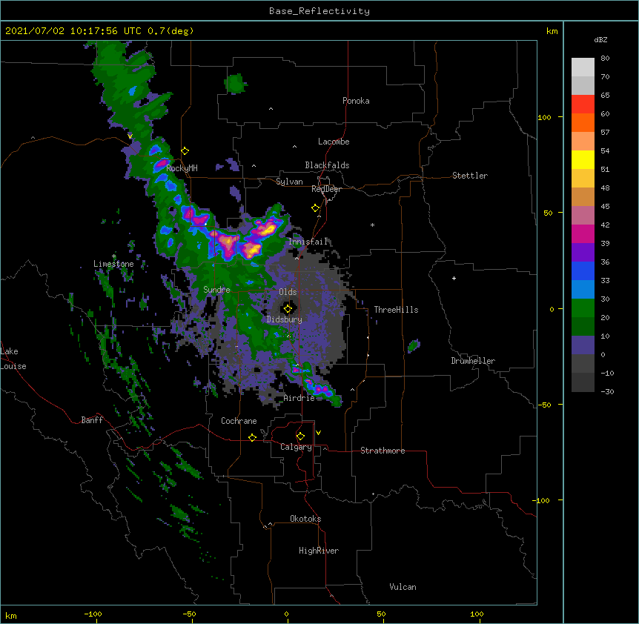Pick the bright yellow 51-54 dBZ legend swatch
The image size is (639, 624).
(583, 159)
